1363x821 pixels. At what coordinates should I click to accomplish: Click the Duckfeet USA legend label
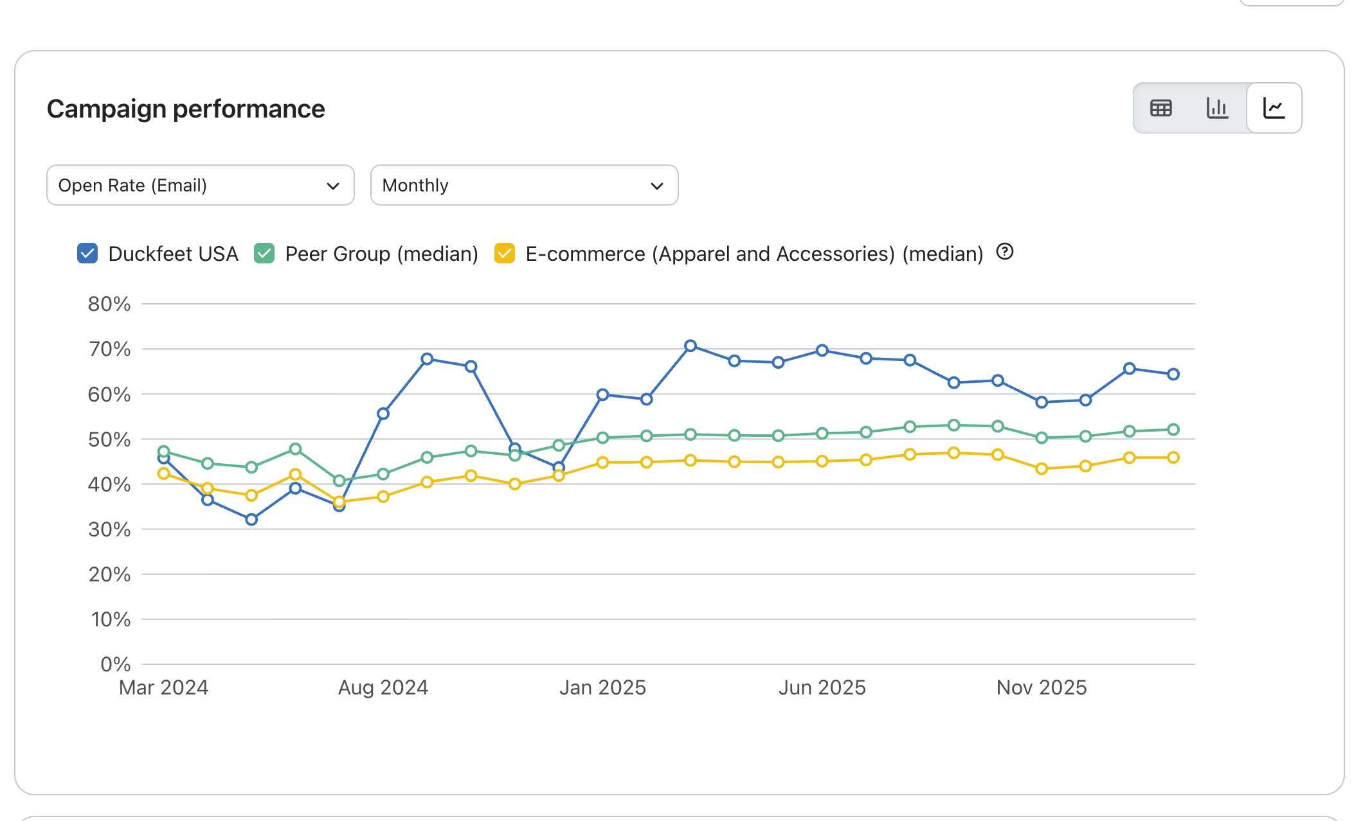(174, 254)
